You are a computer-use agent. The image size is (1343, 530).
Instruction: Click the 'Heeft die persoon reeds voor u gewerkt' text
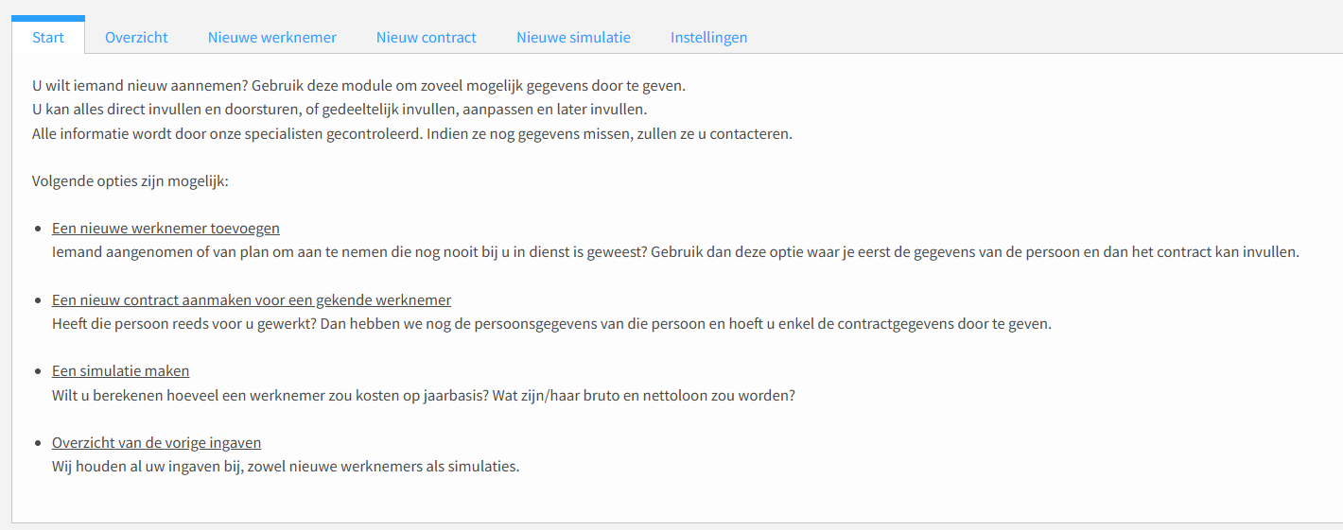pos(551,324)
